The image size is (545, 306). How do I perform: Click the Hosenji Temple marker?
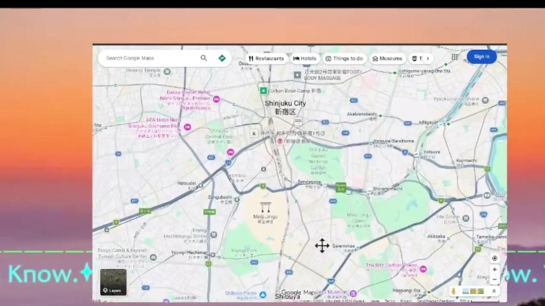(x=167, y=72)
